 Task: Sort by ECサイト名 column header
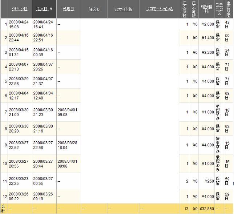(123, 9)
